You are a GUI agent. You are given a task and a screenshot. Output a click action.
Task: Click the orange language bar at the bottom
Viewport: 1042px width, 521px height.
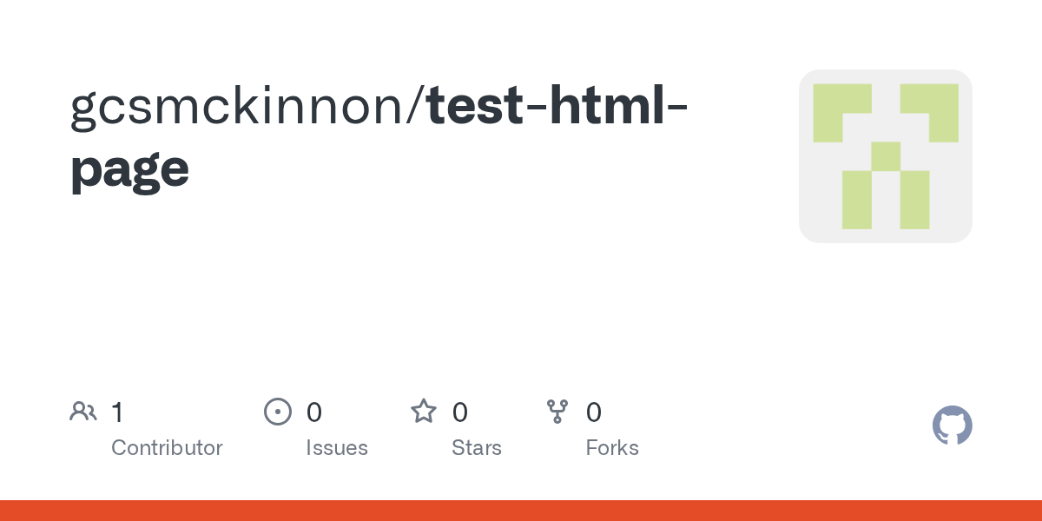point(521,511)
